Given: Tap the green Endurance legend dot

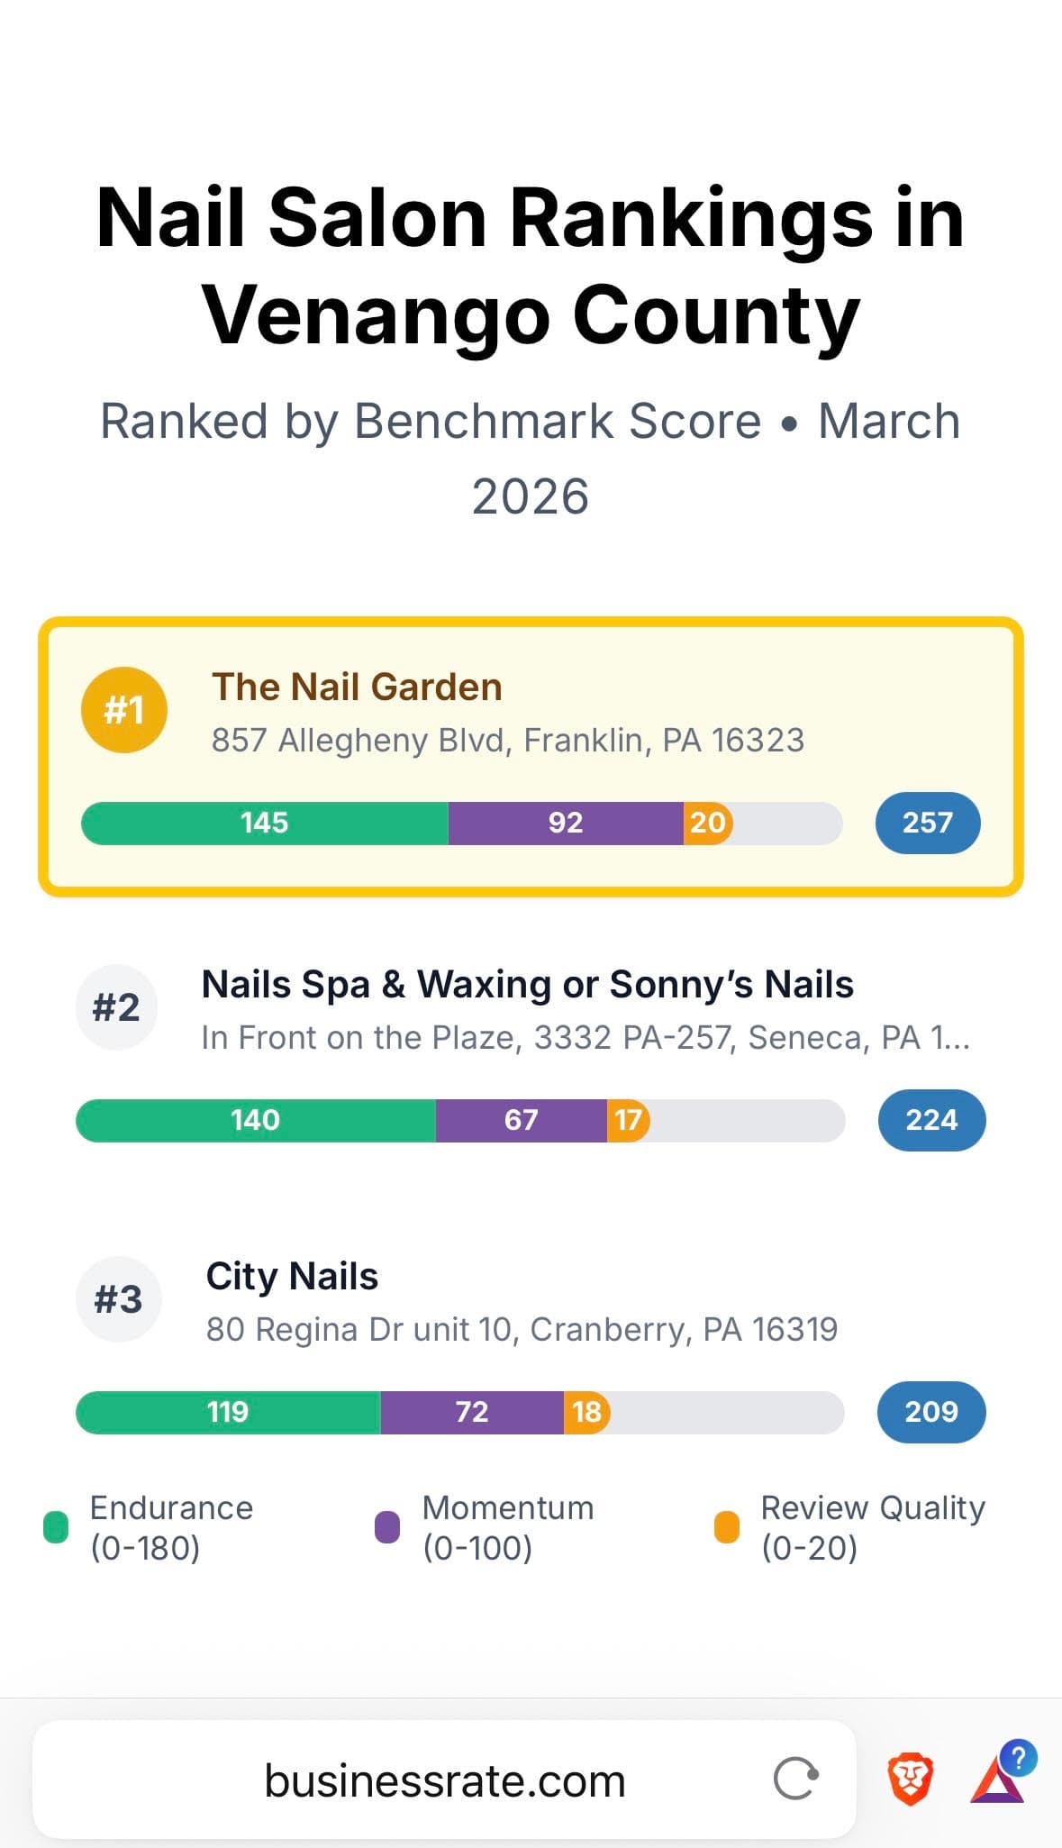Looking at the screenshot, I should 56,1527.
